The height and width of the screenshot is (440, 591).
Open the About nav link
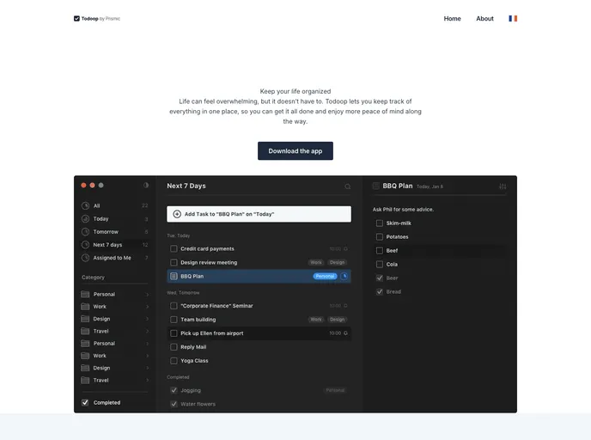pos(484,18)
